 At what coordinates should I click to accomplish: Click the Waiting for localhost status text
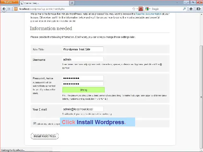coord(13,150)
